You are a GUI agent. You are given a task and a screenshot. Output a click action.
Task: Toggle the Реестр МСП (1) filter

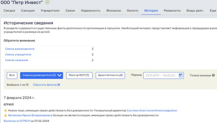(79, 75)
